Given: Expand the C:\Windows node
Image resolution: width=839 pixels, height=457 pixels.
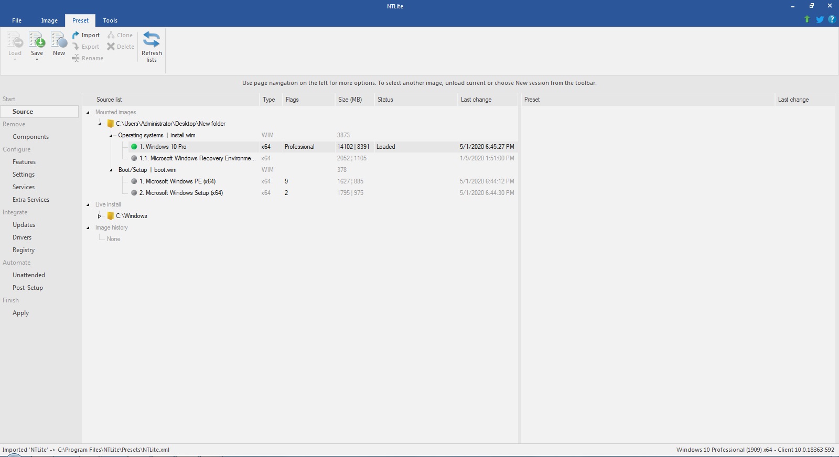Looking at the screenshot, I should pos(99,216).
